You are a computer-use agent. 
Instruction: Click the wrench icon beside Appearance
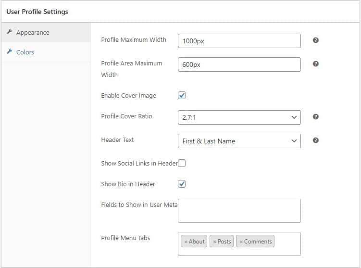[9, 32]
